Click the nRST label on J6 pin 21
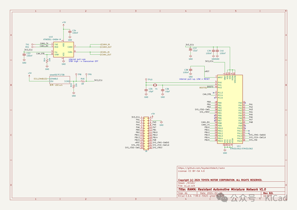Image resolution: width=297 pixels, height=210 pixels. (137, 143)
